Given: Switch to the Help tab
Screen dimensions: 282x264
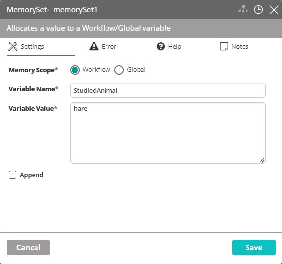Looking at the screenshot, I should (169, 46).
